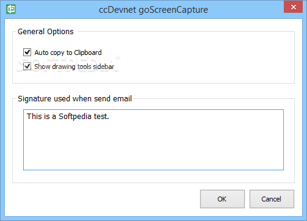Click the "Auto copy to Clipboard" label text

pos(68,53)
